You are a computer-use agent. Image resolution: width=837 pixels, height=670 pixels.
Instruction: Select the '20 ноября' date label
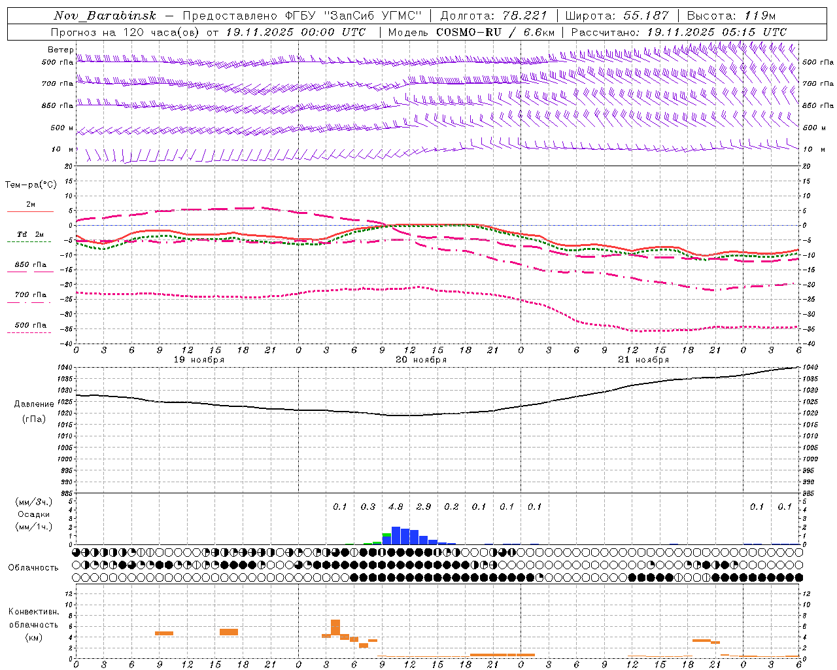tap(421, 360)
